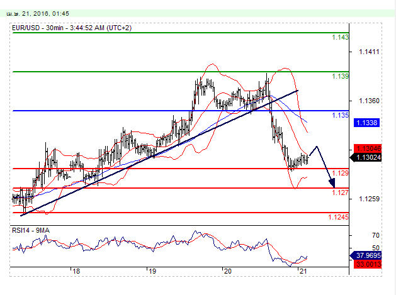
Task: Click the red 1.13046 price tag
Action: tap(368, 148)
